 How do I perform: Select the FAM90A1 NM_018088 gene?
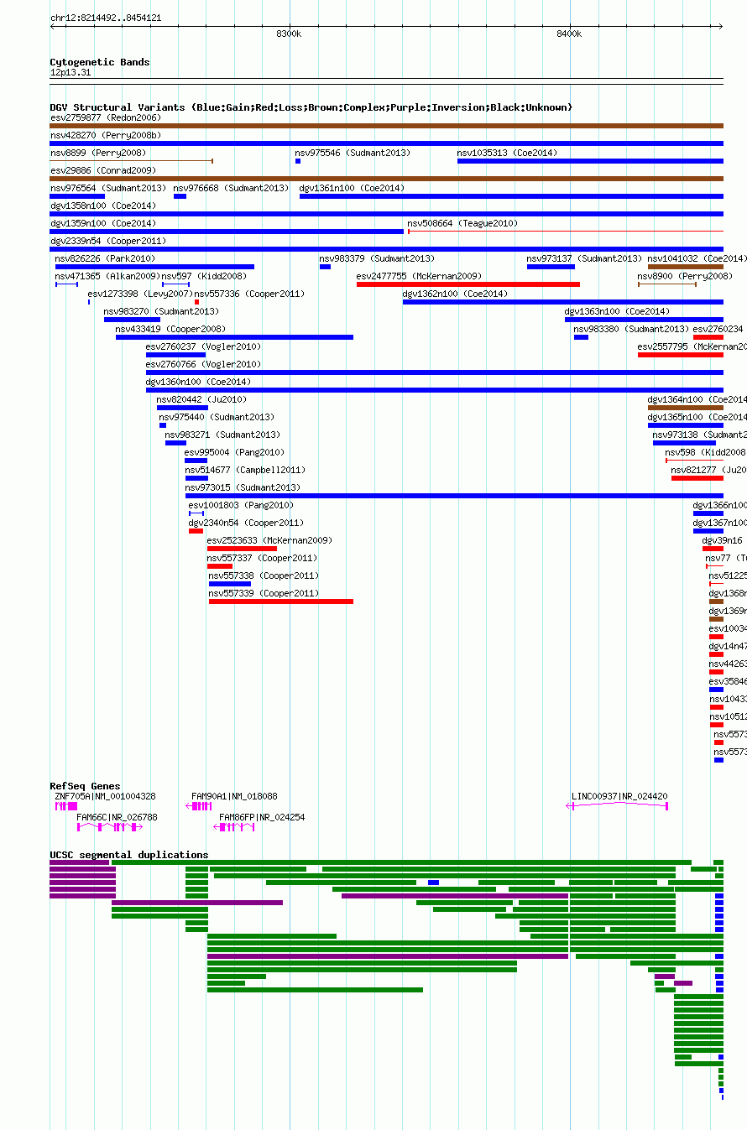click(x=199, y=806)
